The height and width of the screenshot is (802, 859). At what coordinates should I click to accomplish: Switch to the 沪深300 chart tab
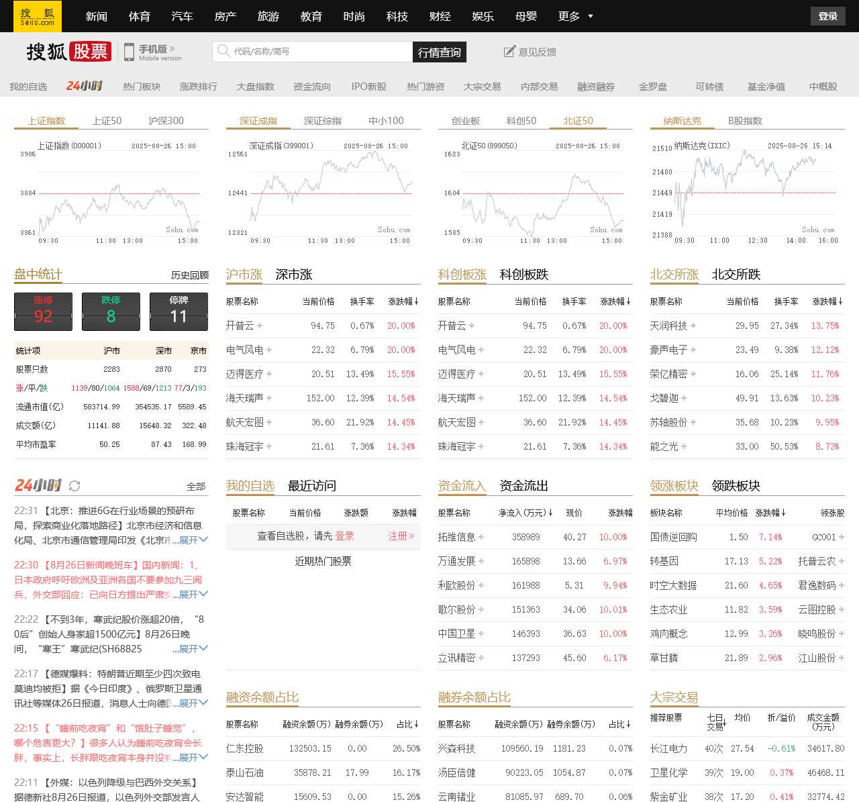tap(166, 121)
